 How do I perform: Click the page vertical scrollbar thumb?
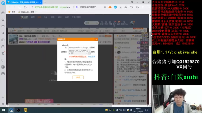[150, 39]
